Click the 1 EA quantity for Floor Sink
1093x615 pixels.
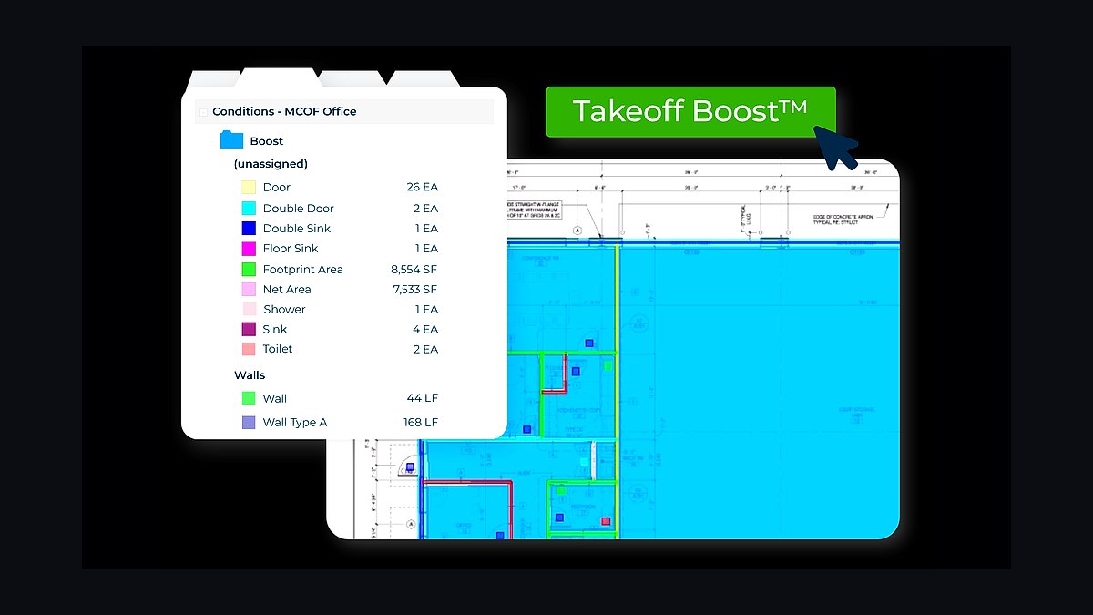[426, 248]
